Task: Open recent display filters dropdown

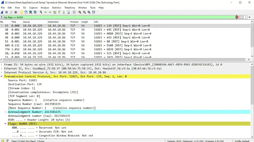Action: [x=246, y=17]
